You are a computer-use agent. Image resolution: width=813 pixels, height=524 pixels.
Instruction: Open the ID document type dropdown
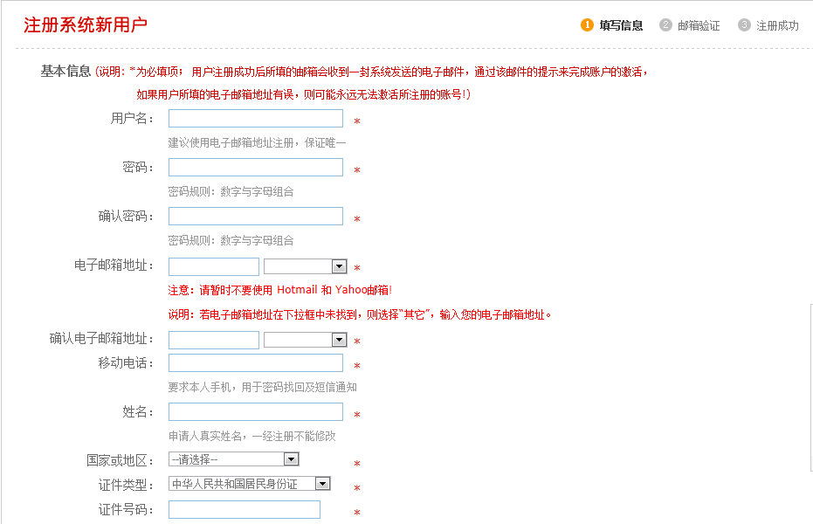point(249,483)
